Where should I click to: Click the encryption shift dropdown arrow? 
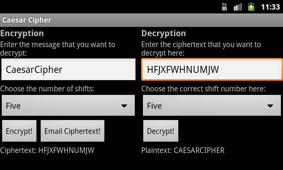coord(124,106)
